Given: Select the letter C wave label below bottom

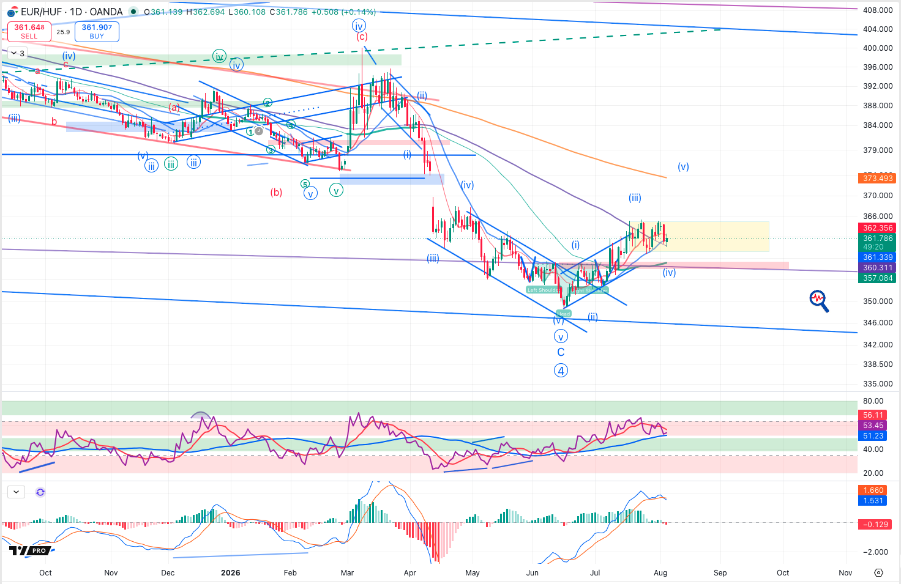Looking at the screenshot, I should click(x=561, y=352).
